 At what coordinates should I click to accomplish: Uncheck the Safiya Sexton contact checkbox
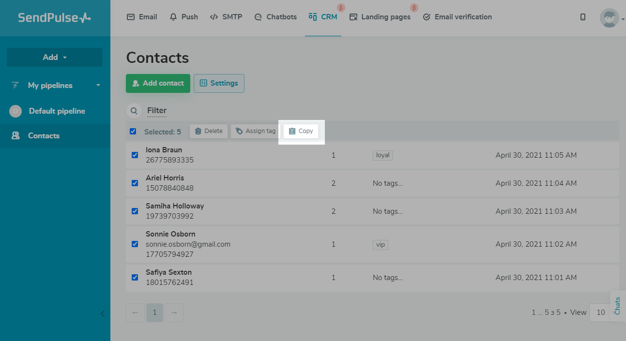(x=135, y=277)
